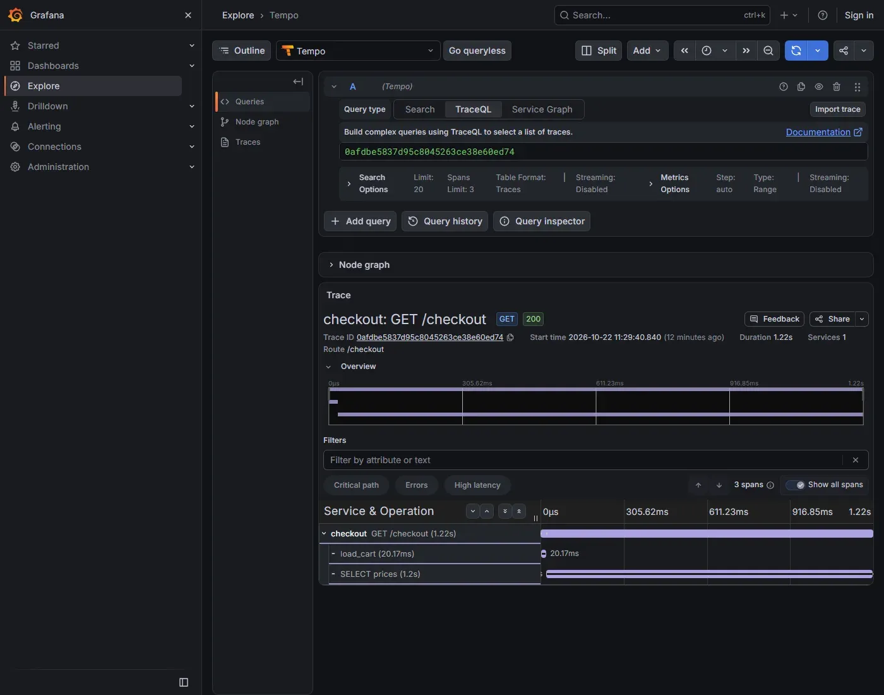
Task: Open the refresh interval dropdown
Action: click(818, 51)
